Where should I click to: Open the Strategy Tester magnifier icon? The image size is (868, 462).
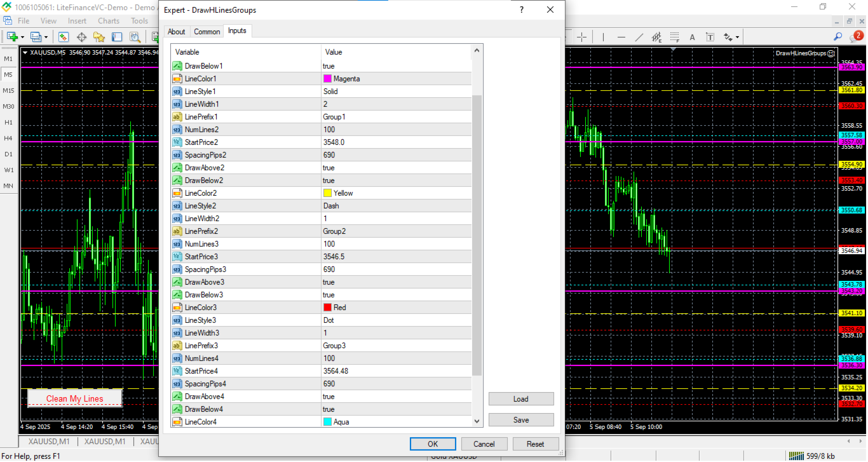pos(135,37)
